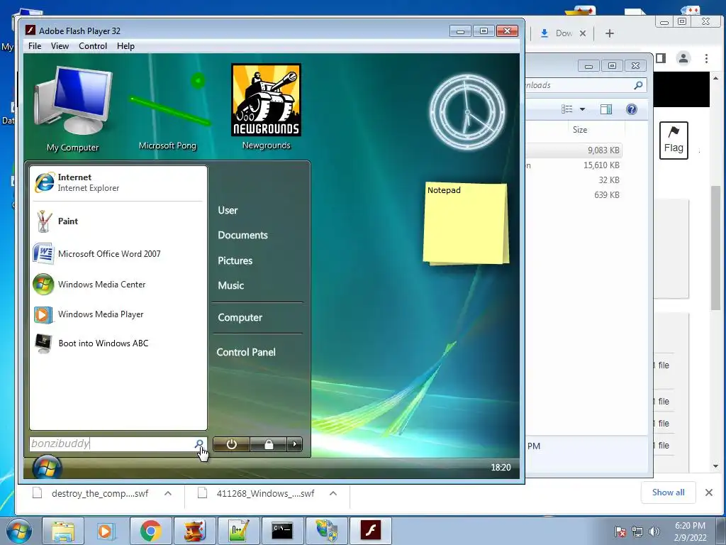Select the 15,610 KB file row
The image size is (726, 545).
coord(574,165)
